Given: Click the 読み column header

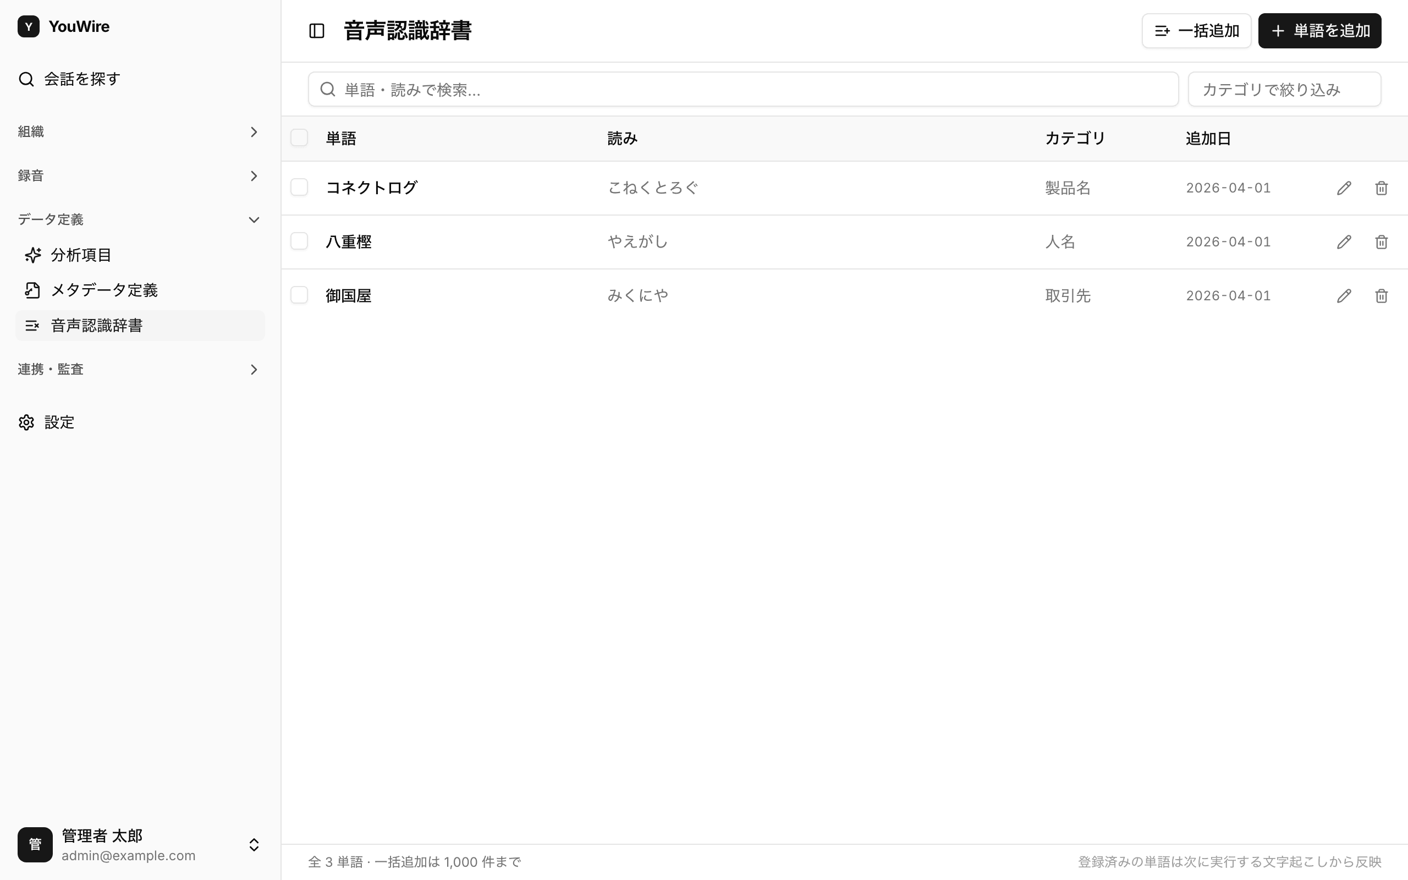Looking at the screenshot, I should pos(623,139).
